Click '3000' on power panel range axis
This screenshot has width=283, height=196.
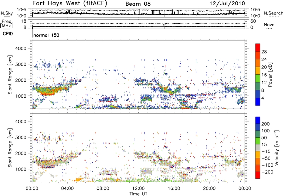tap(21, 64)
